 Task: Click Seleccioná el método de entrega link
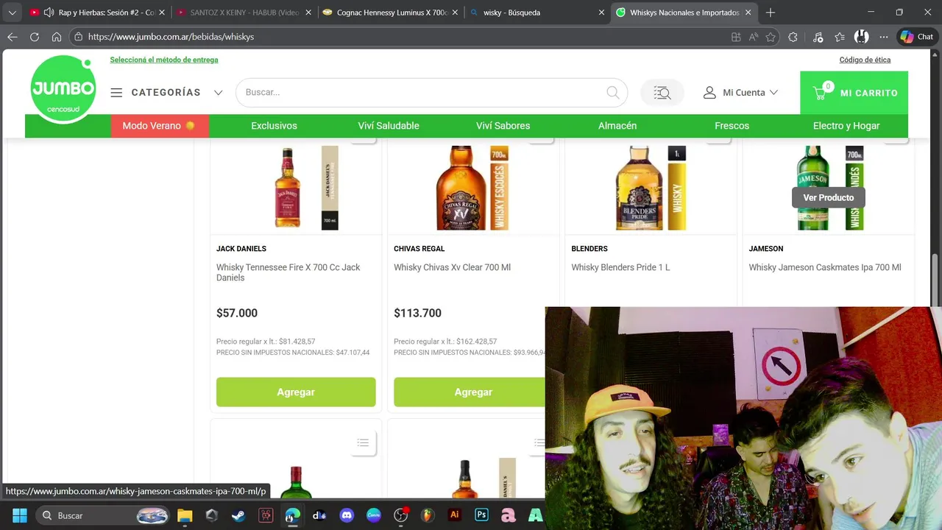164,60
